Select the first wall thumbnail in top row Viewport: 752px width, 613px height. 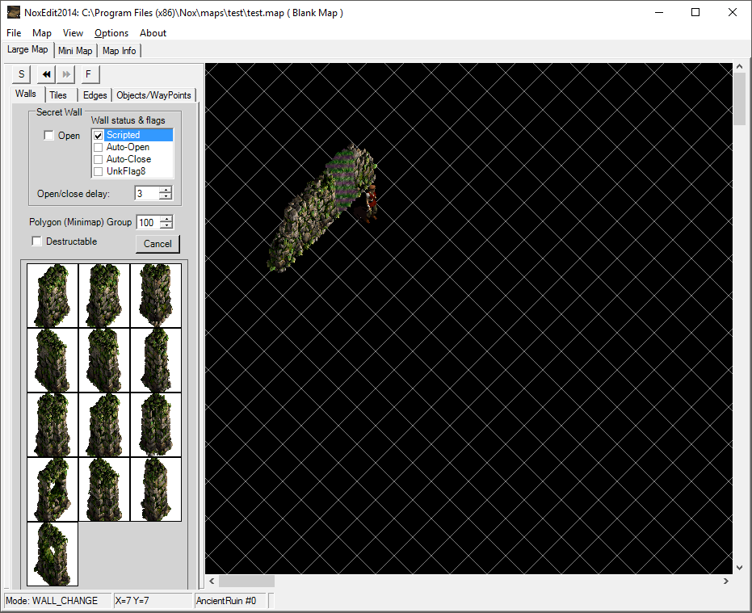coord(53,296)
